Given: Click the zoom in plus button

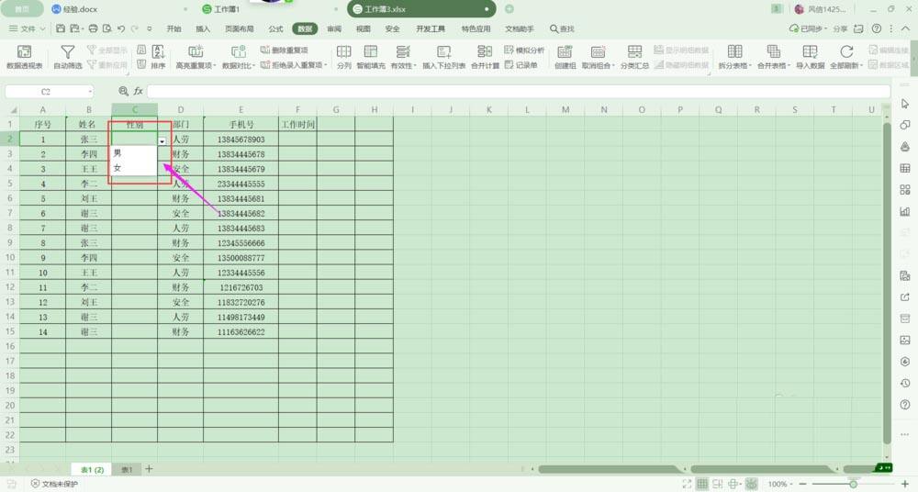Looking at the screenshot, I should 904,484.
